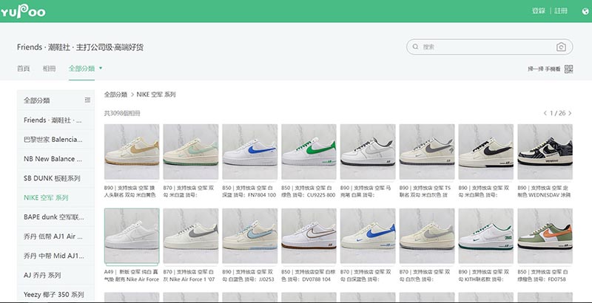Go to previous page arrow
Image resolution: width=592 pixels, height=303 pixels.
[545, 113]
